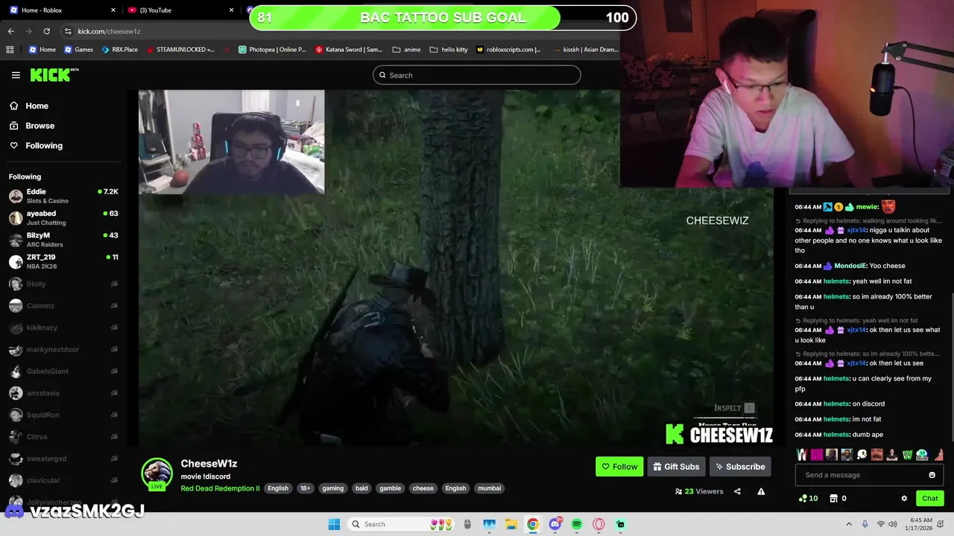This screenshot has height=536, width=954.
Task: Open the Kick hamburger menu
Action: click(x=16, y=75)
